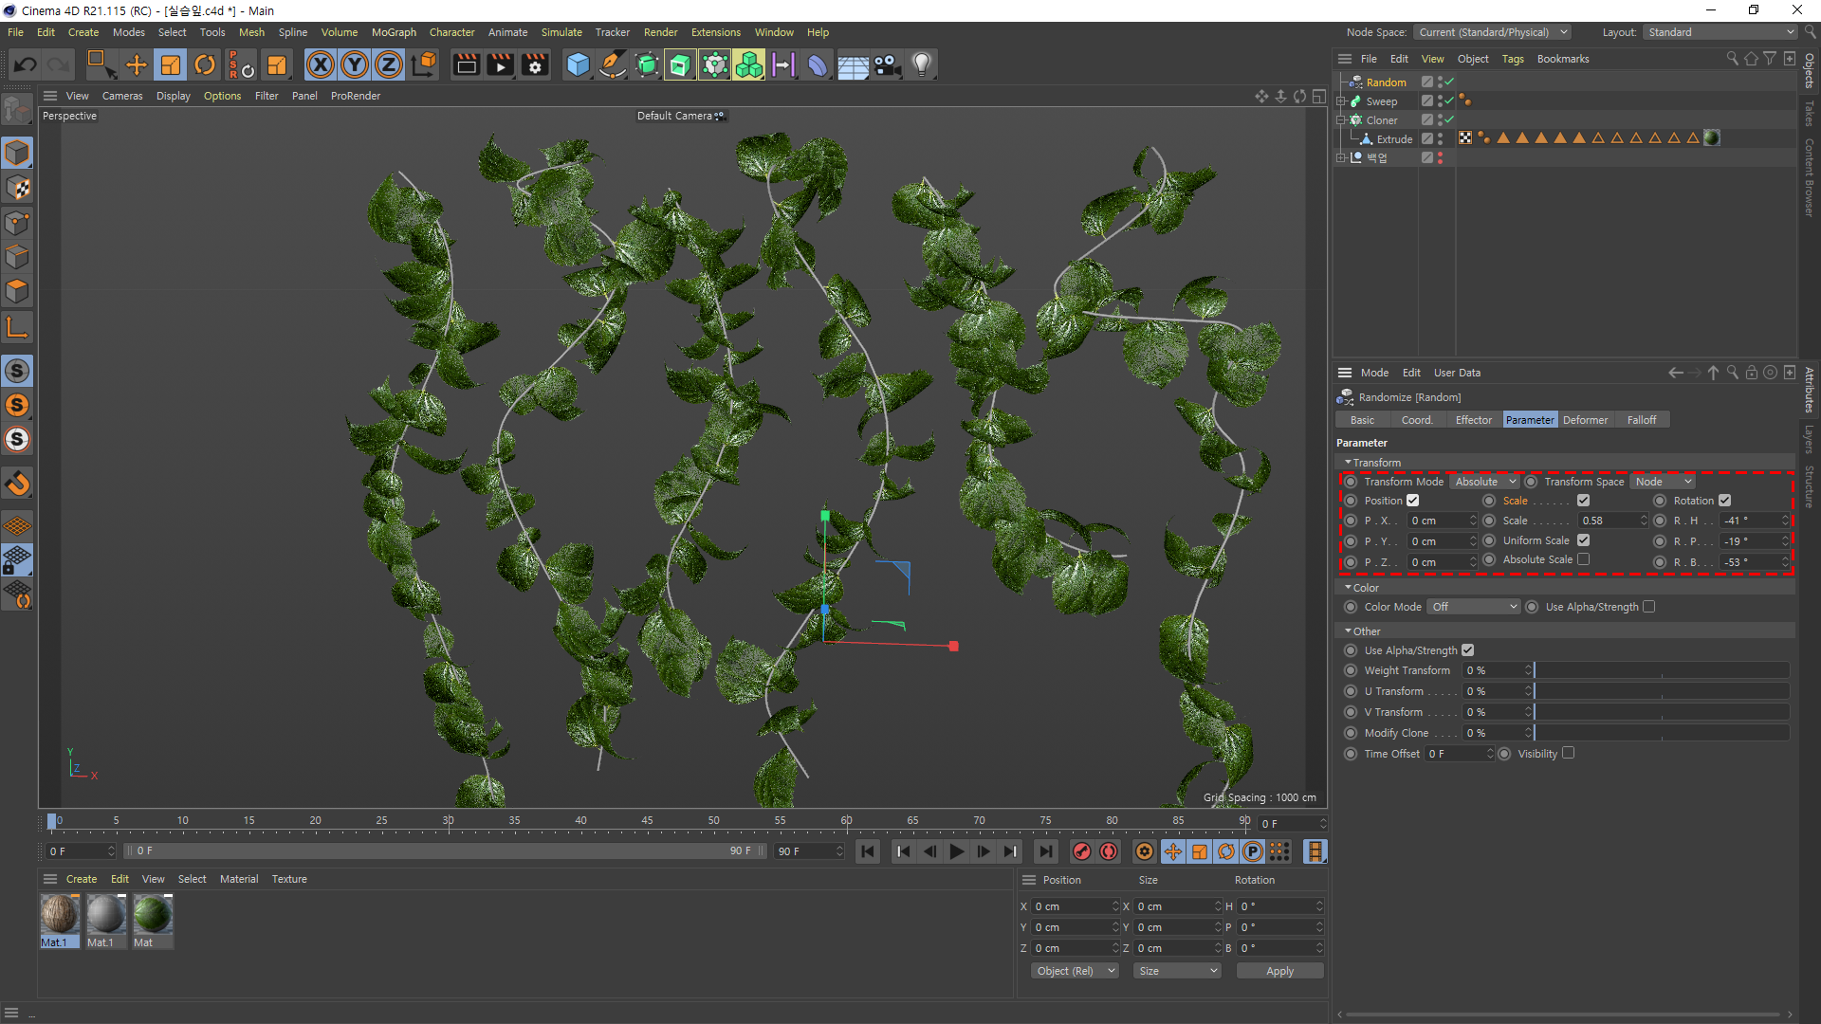Click the Undo arrow icon
1821x1024 pixels.
click(x=26, y=64)
